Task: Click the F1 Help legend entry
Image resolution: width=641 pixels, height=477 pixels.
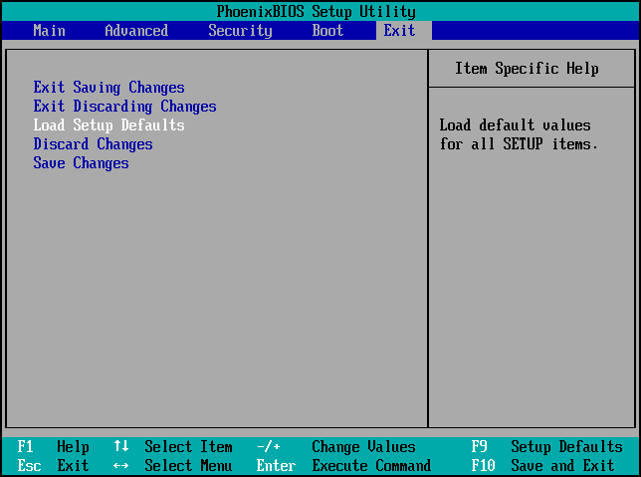Action: (53, 447)
